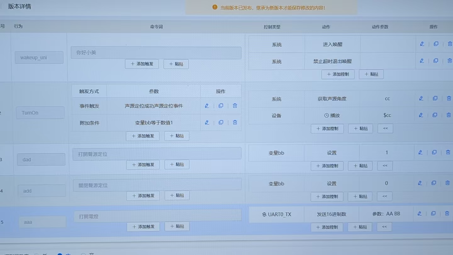The image size is (453, 255).
Task: Select the 低 sensitivity radio button
Action: tap(36, 254)
